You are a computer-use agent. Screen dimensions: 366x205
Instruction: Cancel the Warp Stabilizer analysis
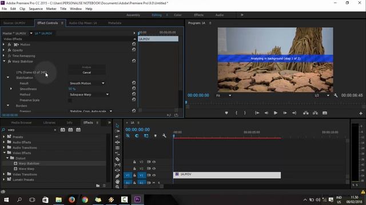point(86,72)
